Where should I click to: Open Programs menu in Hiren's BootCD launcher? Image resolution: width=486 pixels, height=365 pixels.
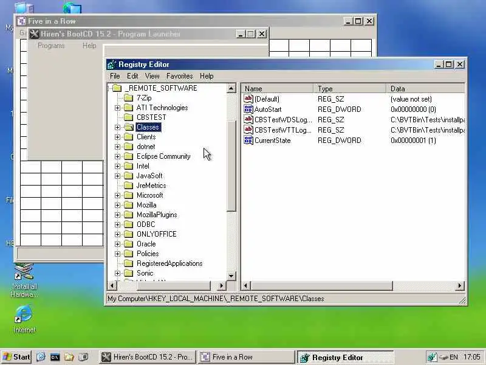(51, 46)
